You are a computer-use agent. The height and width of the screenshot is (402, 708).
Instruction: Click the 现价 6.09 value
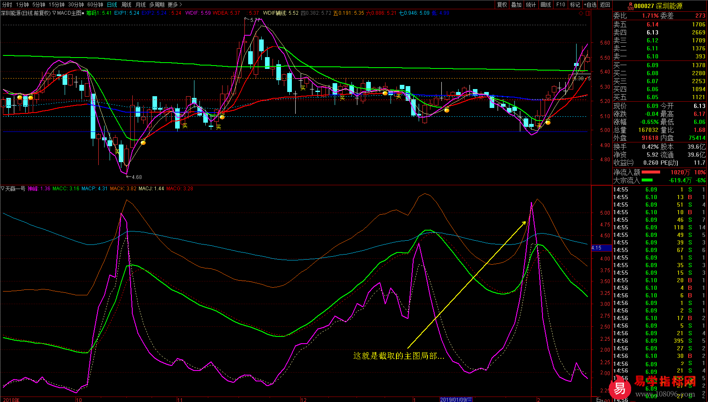tap(653, 106)
